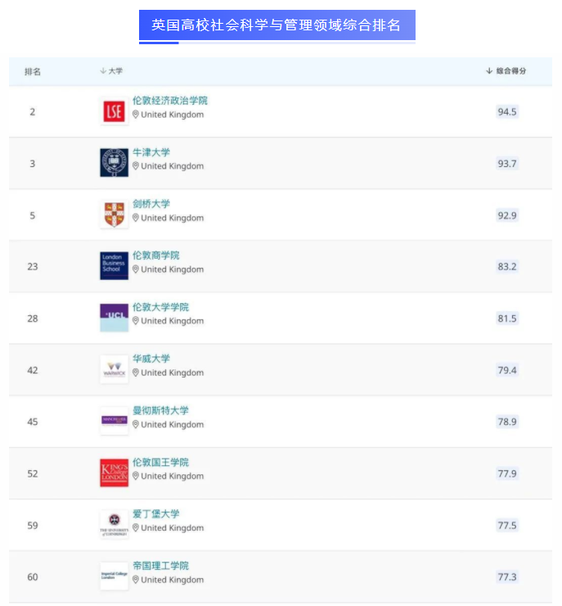
Task: Open the 曼彻斯特大学 link
Action: click(160, 410)
